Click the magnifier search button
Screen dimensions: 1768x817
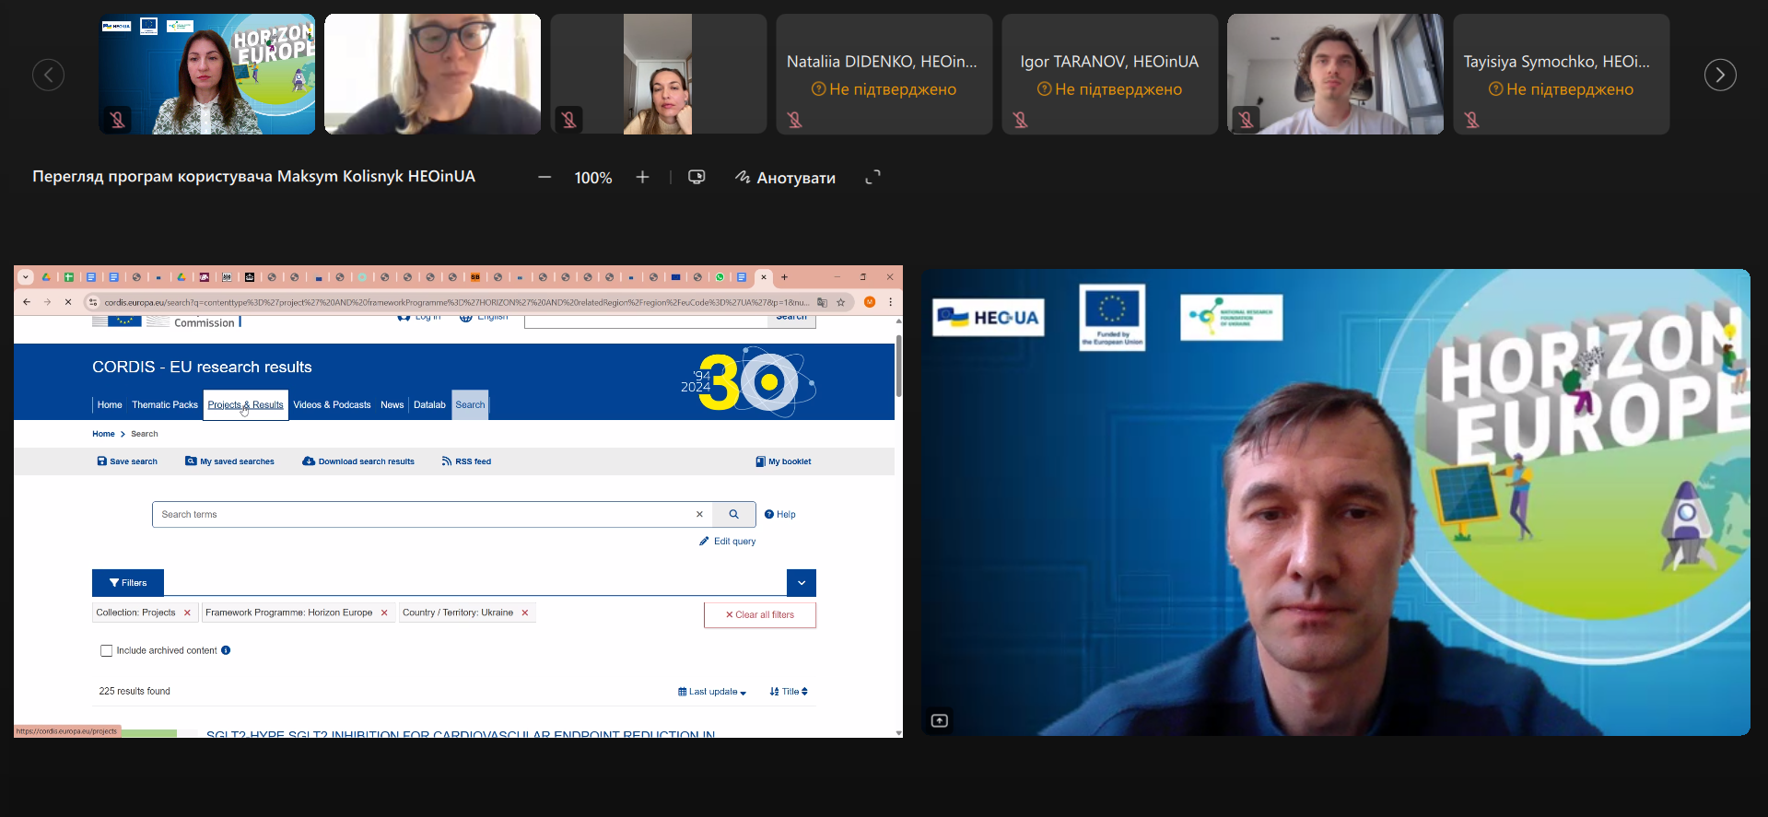pos(733,514)
